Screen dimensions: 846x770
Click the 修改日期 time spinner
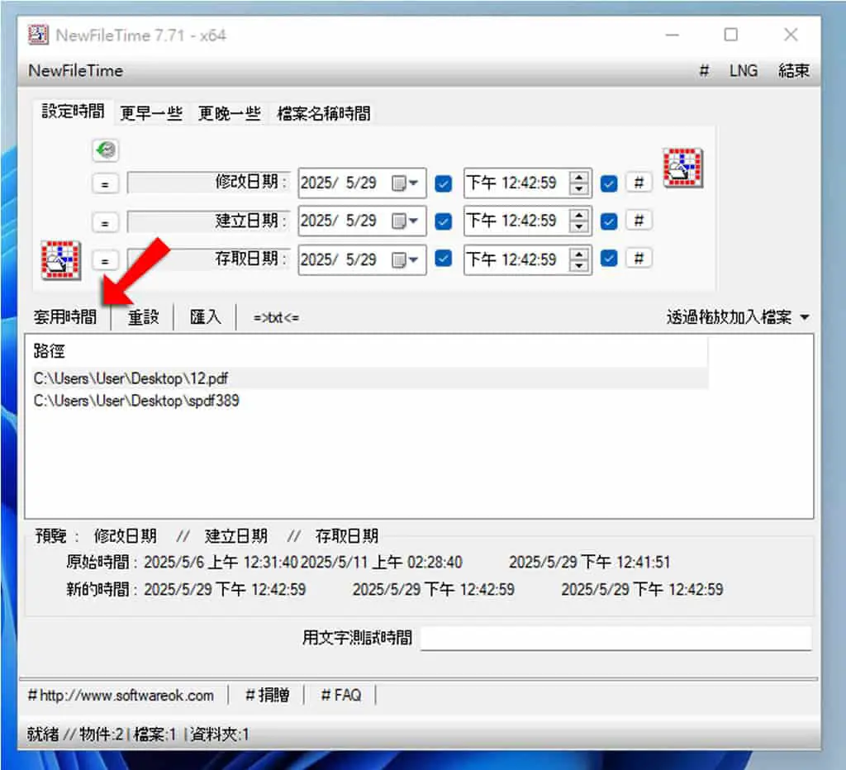pos(578,183)
